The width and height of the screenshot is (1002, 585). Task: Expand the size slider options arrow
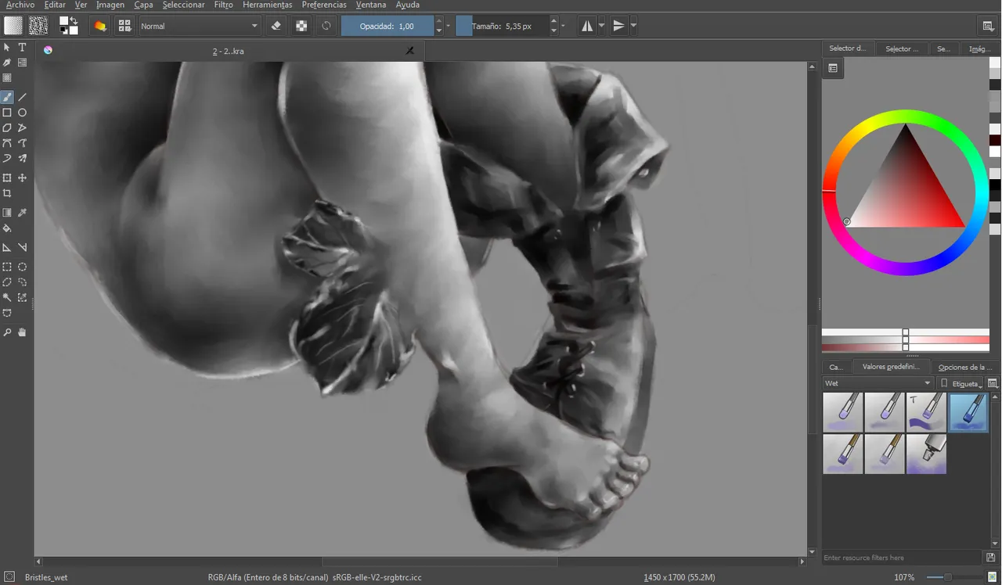point(564,26)
